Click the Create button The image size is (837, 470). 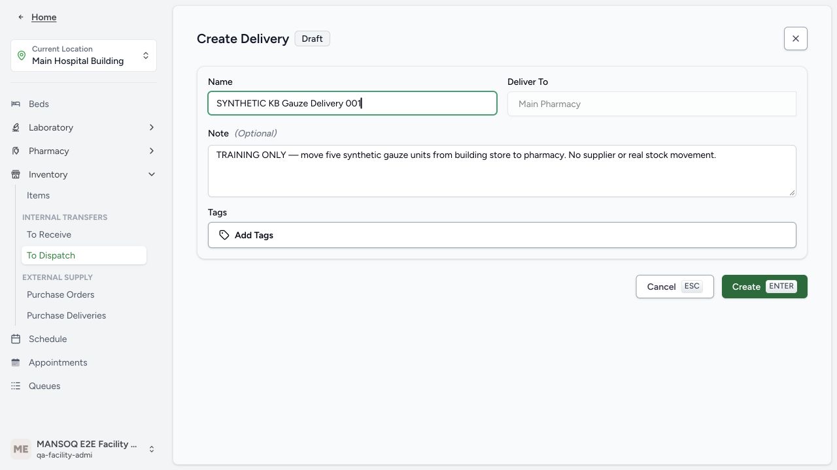coord(764,287)
